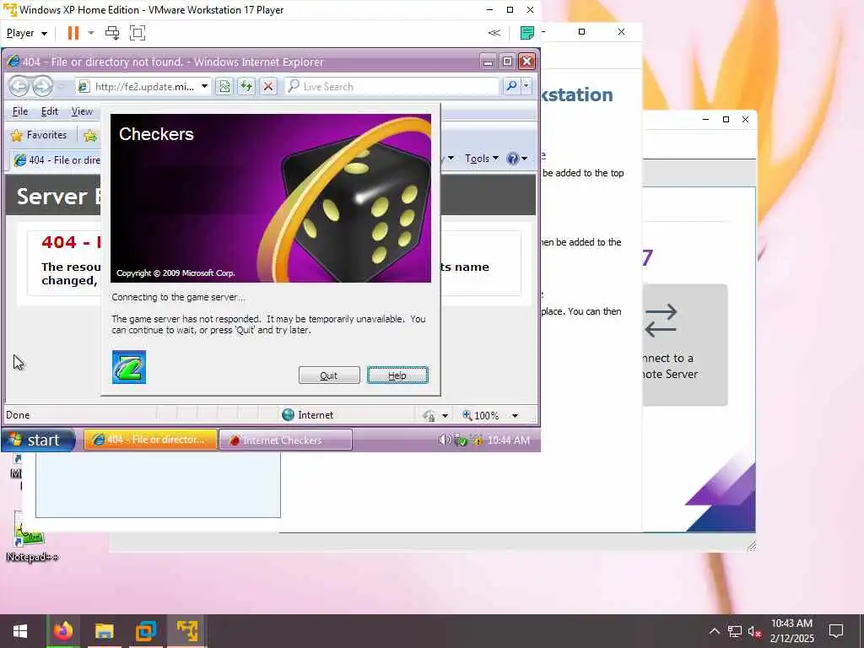Quit the Checkers connection dialog
This screenshot has width=864, height=648.
click(329, 375)
